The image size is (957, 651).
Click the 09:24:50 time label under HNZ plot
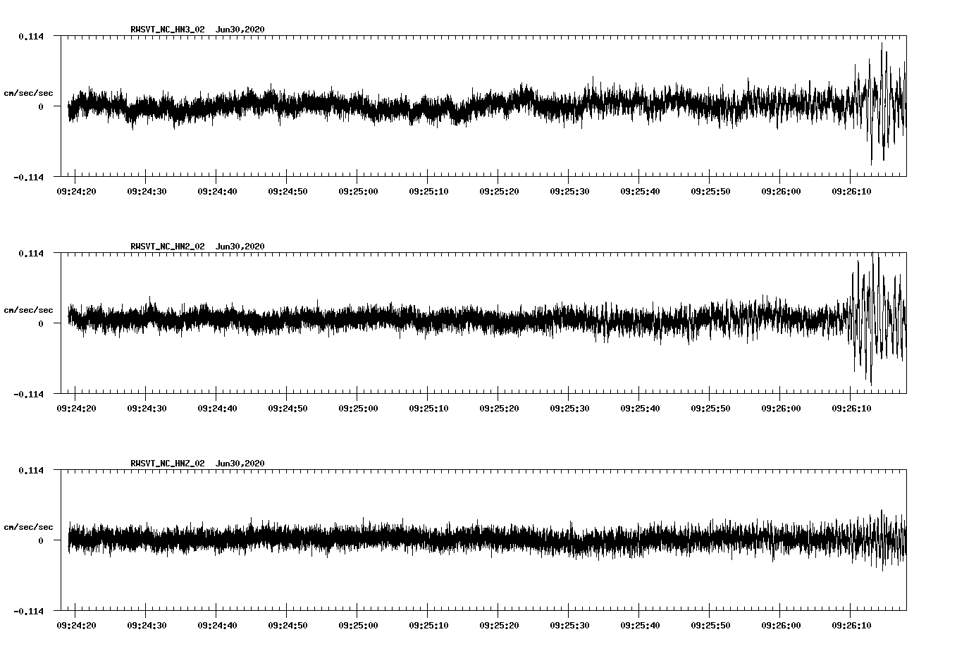tap(288, 625)
